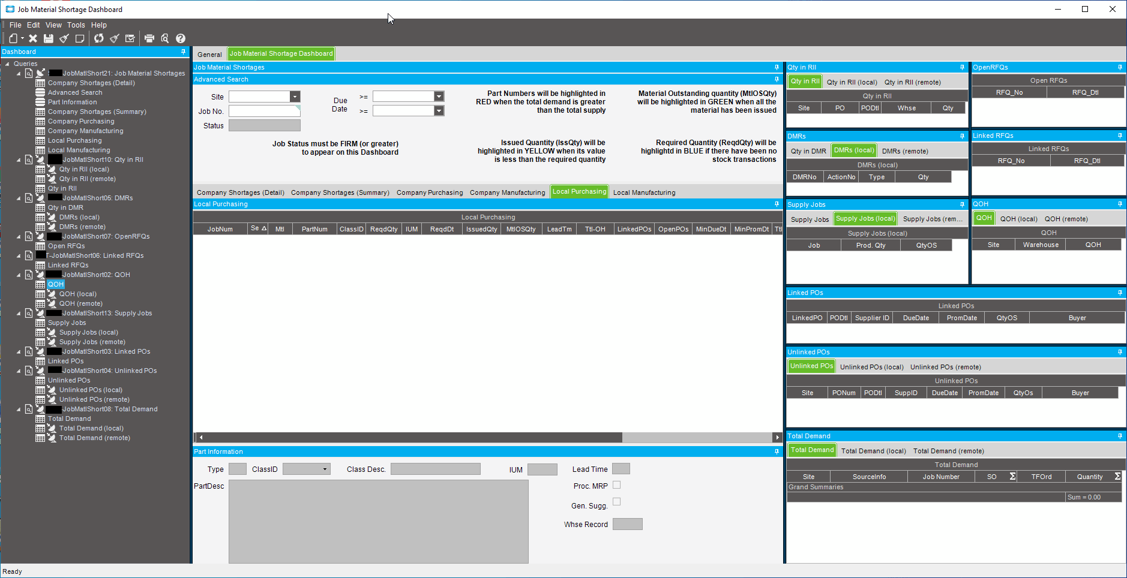
Task: Collapse JobMatlShort05 DMRs node
Action: point(19,198)
